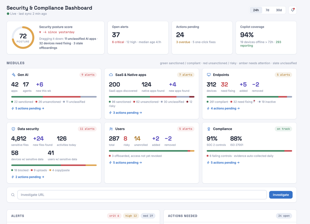Click the '91%' SOC 2 controls value
Viewport: 310px width, 224px height.
[212, 138]
